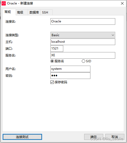Select the SID radio button
The image size is (127, 143).
83,61
